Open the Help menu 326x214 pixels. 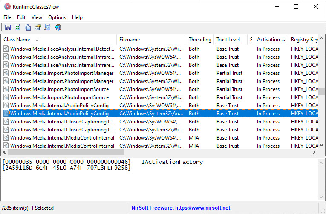[x=77, y=17]
